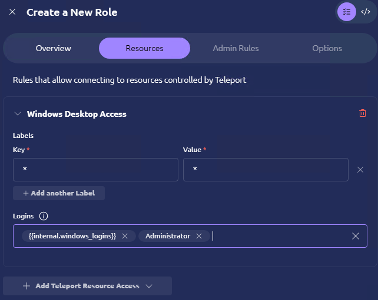The image size is (378, 300).
Task: Open Add Teleport Resource Access dropdown
Action: [x=87, y=286]
